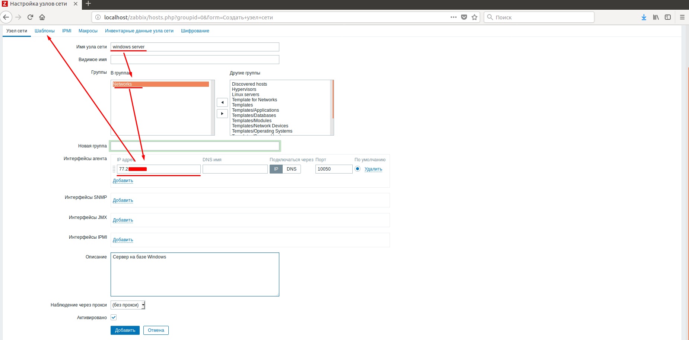Click Добавить under agent interfaces
This screenshot has height=340, width=689.
[123, 181]
